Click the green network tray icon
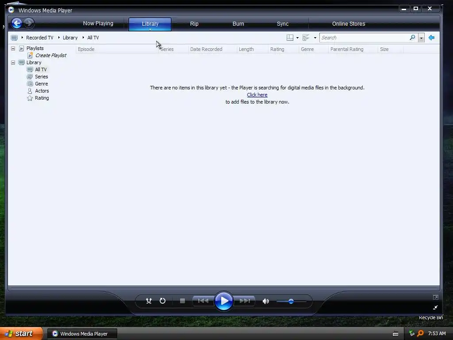The image size is (453, 340). coord(412,333)
